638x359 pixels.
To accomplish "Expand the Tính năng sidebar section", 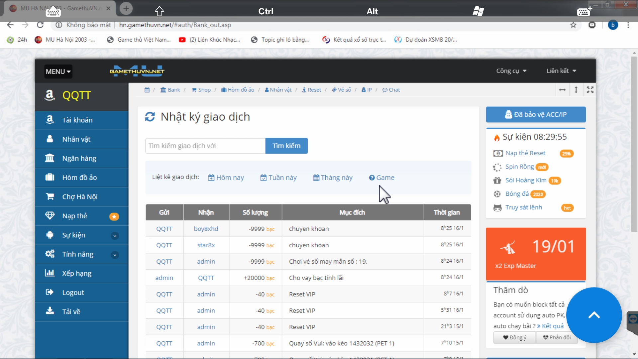I will pyautogui.click(x=114, y=255).
